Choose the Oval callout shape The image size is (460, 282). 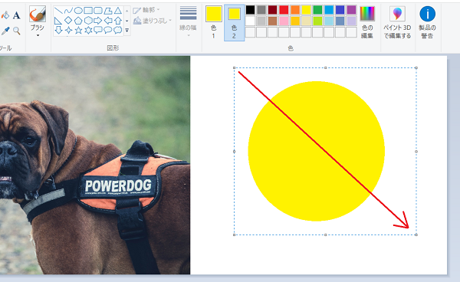(108, 30)
